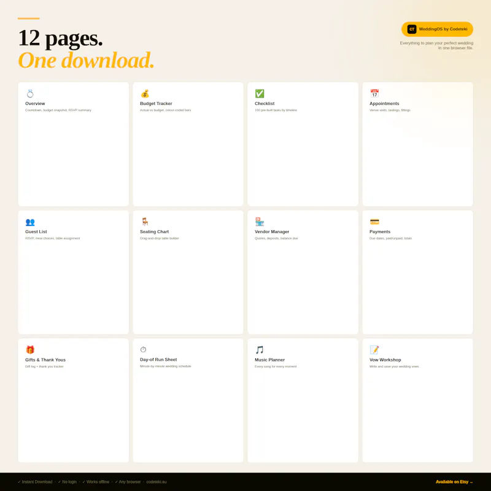
Task: Click 'Due dates, paid/unpaid, totals' text
Action: point(390,238)
